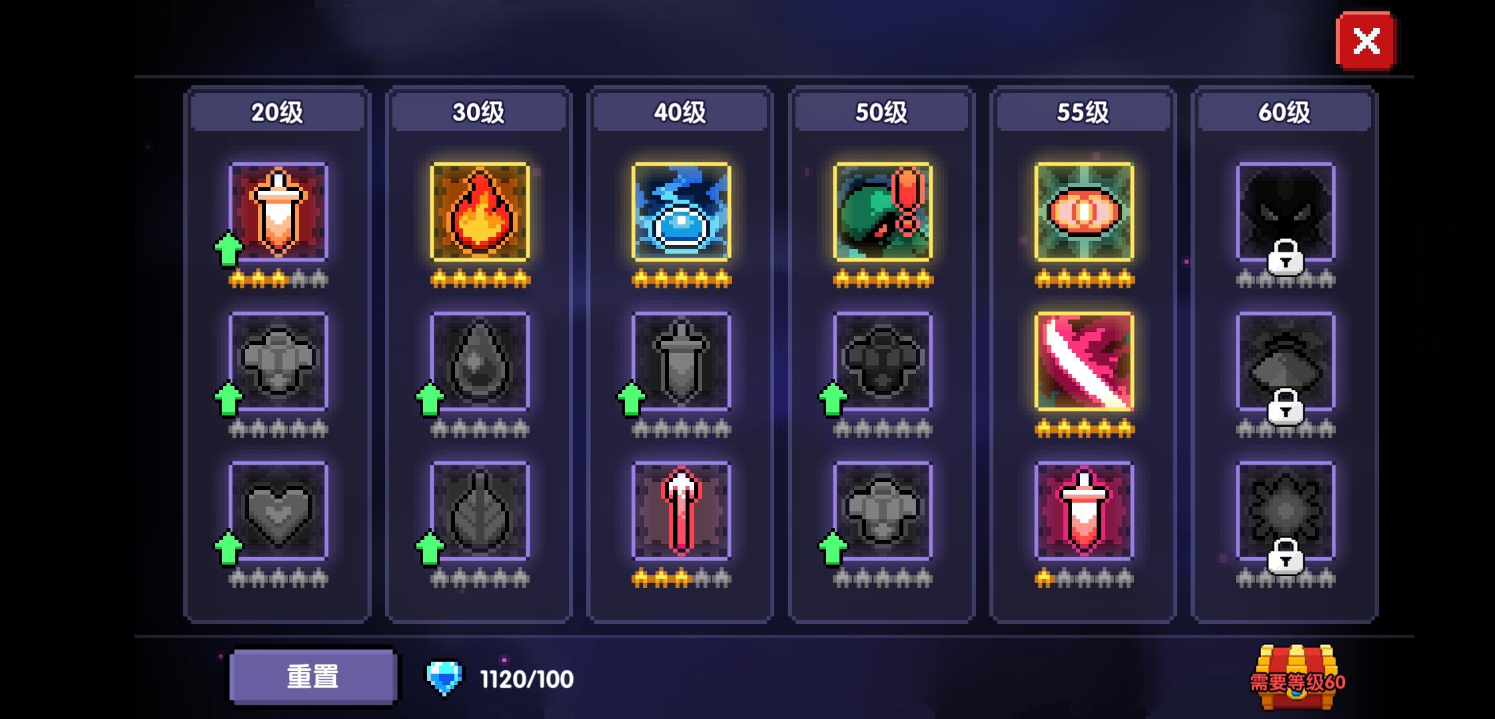Choose the pink slash skill icon
Viewport: 1495px width, 719px height.
coord(1084,361)
